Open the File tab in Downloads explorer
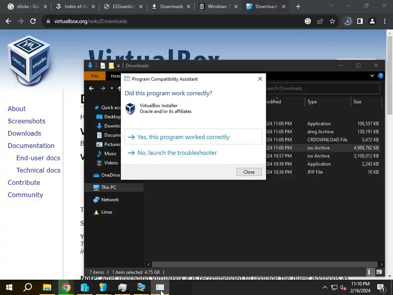 tap(95, 76)
